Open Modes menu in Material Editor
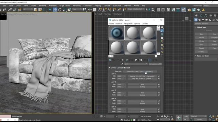The width and height of the screenshot is (218, 122). click(111, 24)
